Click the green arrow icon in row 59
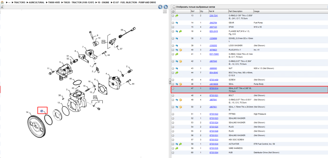Image resolution: width=328 pixels, height=158 pixels. click(177, 148)
